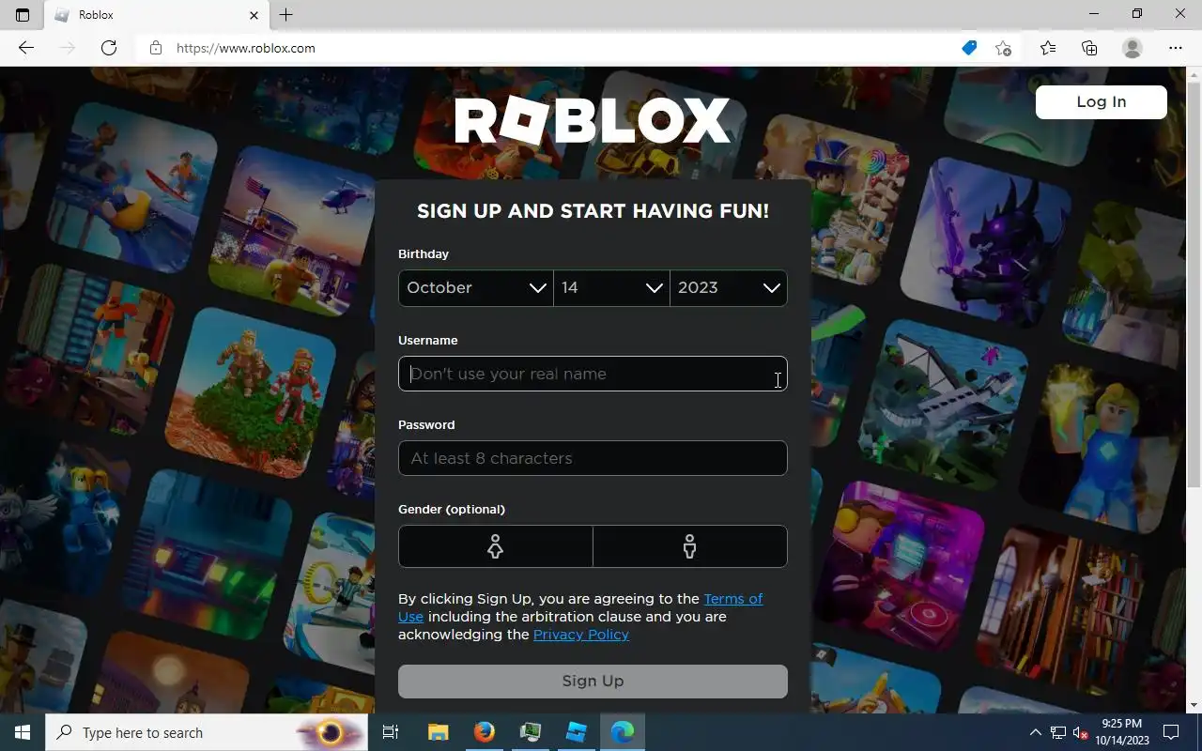Open the green monitor app on taskbar
Viewport: 1202px width, 751px height.
(531, 732)
